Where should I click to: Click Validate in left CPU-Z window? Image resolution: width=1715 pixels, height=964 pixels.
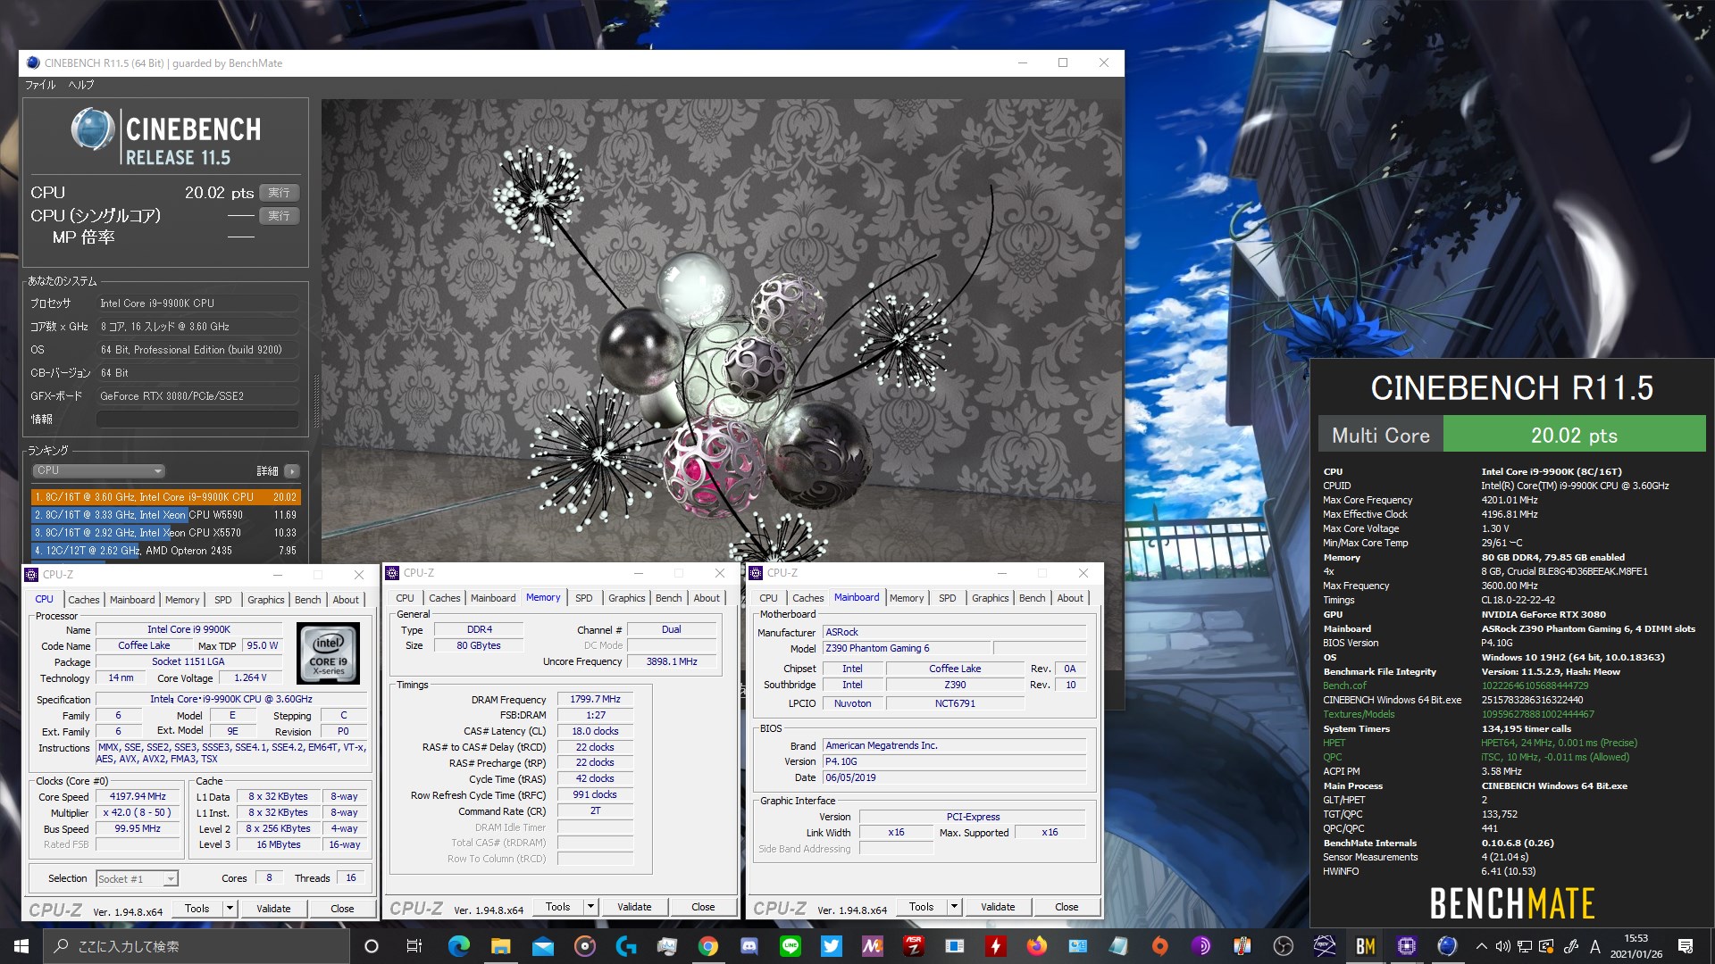click(x=273, y=909)
